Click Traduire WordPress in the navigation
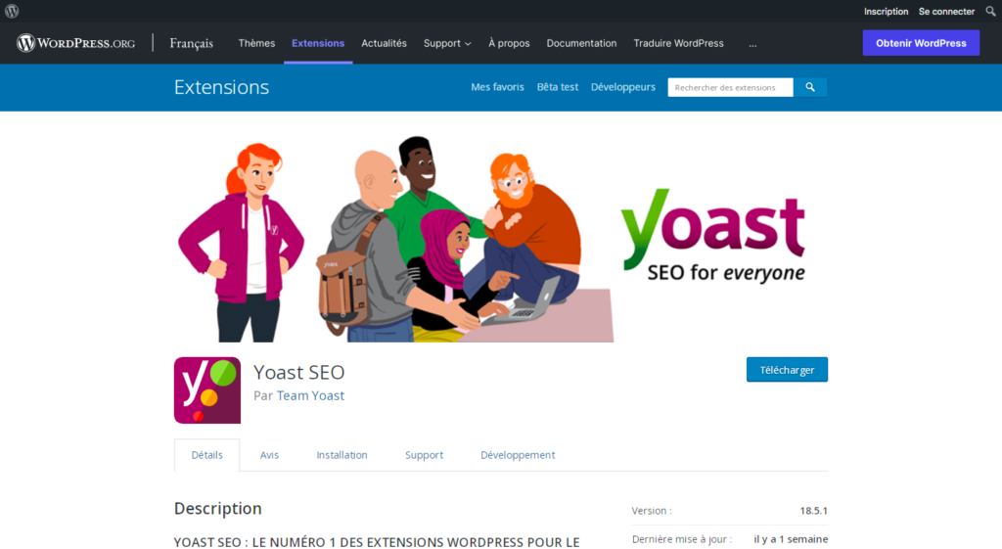 point(679,43)
